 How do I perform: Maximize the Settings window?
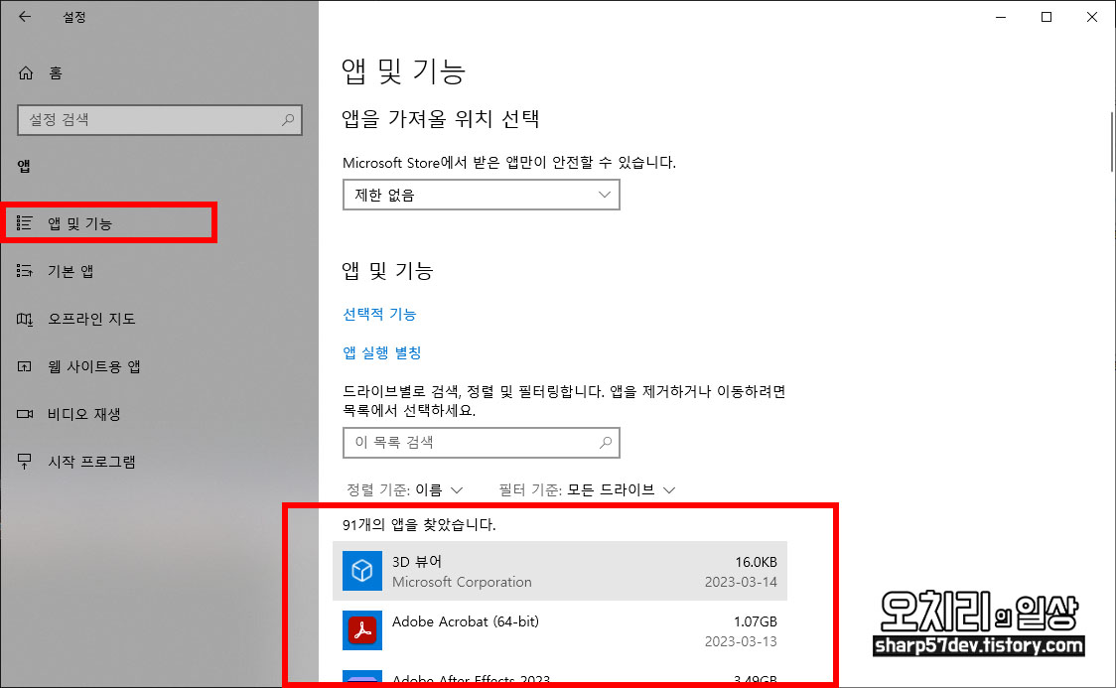(1046, 17)
